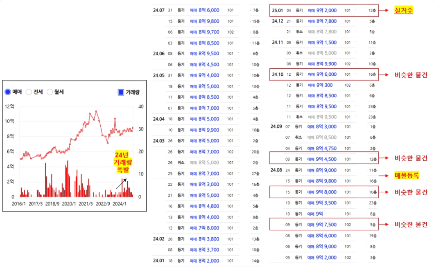Click the 24.12 month label
434x268 pixels.
point(277,21)
